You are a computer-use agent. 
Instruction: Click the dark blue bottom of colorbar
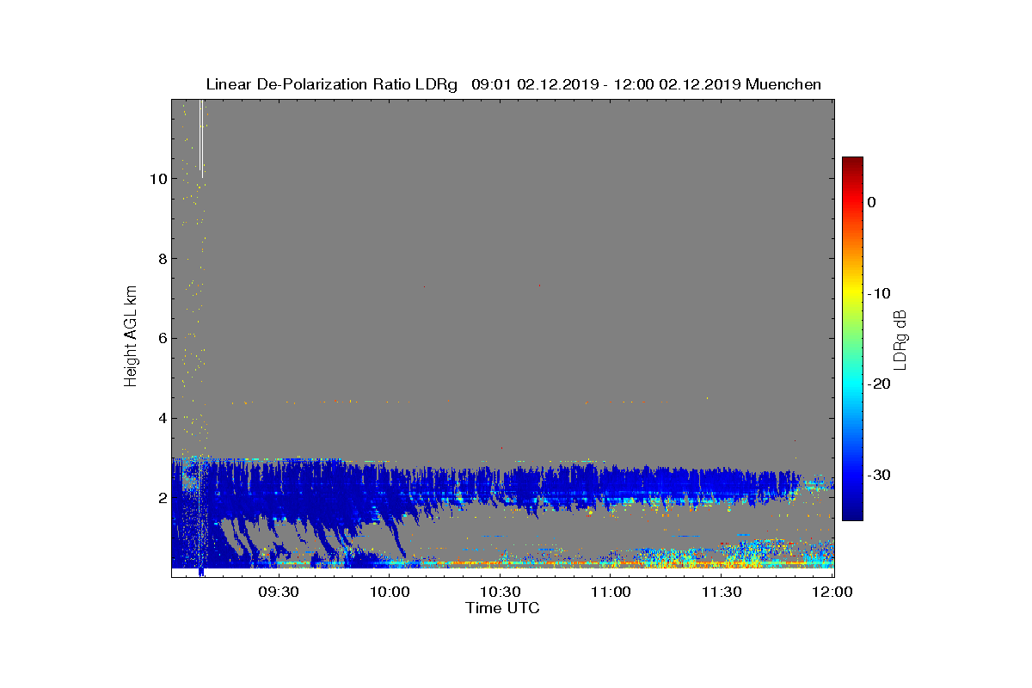852,513
